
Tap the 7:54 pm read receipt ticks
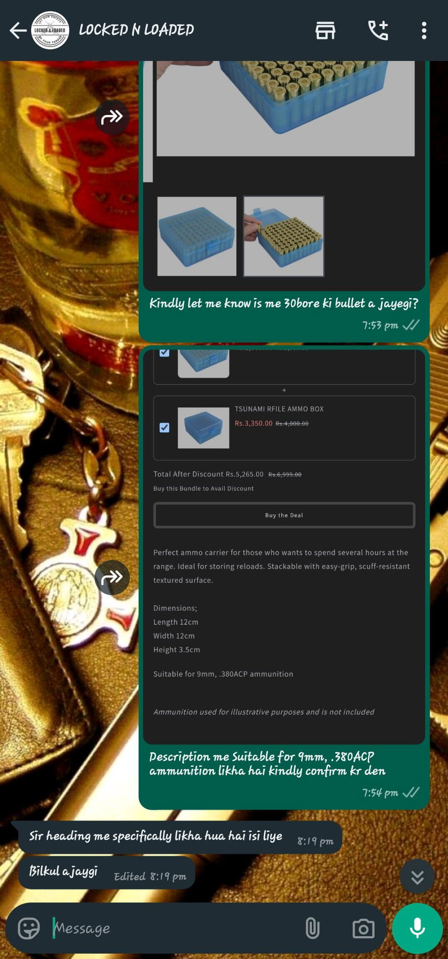click(x=411, y=792)
